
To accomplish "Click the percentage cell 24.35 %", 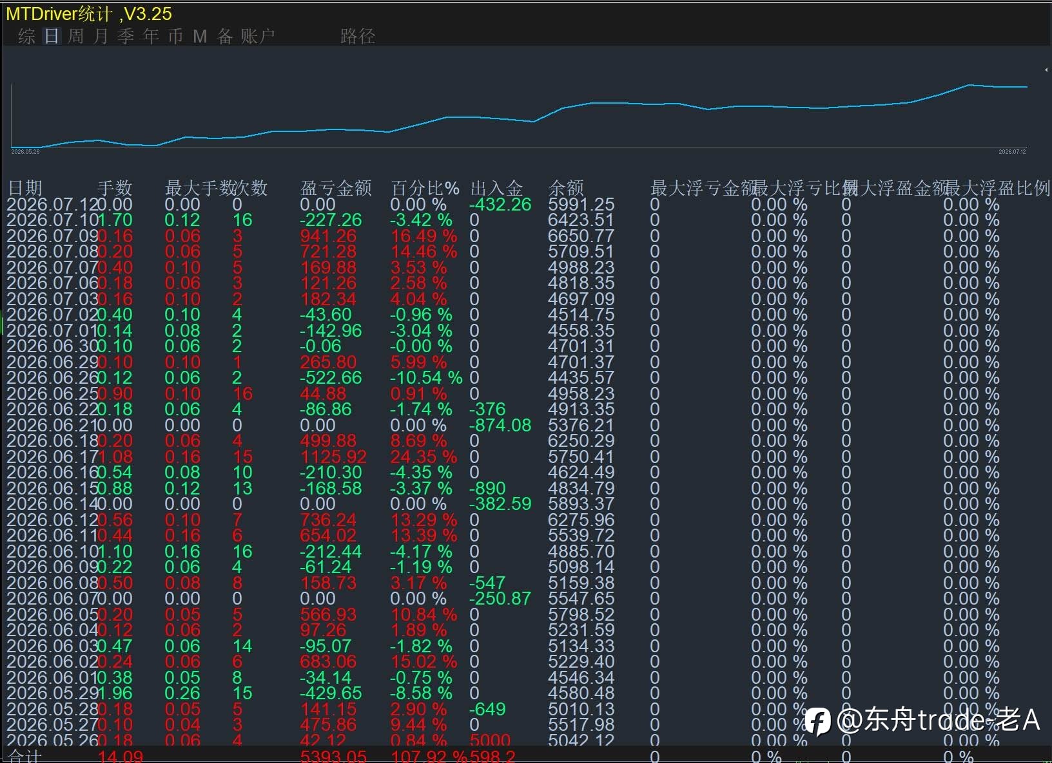I will 424,457.
